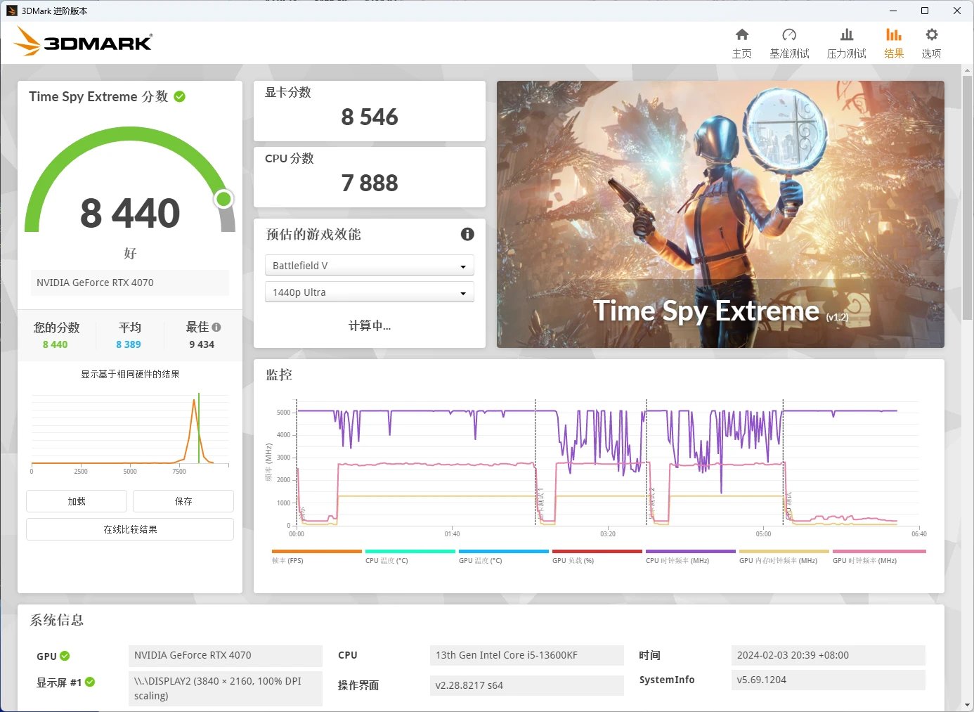Select the 结果 results chart icon
Viewport: 974px width, 712px height.
tap(894, 34)
